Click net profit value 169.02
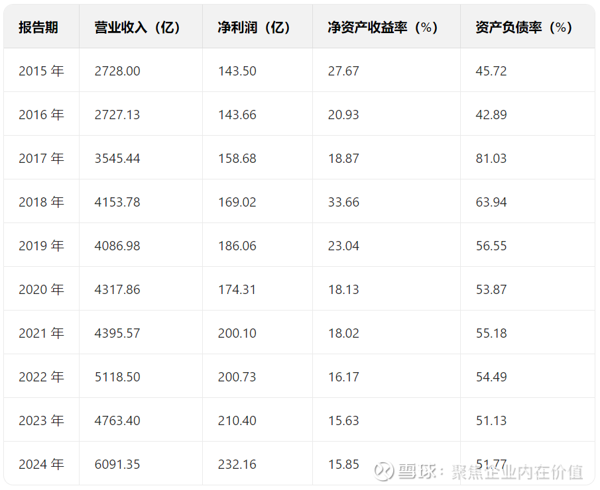 click(x=237, y=202)
